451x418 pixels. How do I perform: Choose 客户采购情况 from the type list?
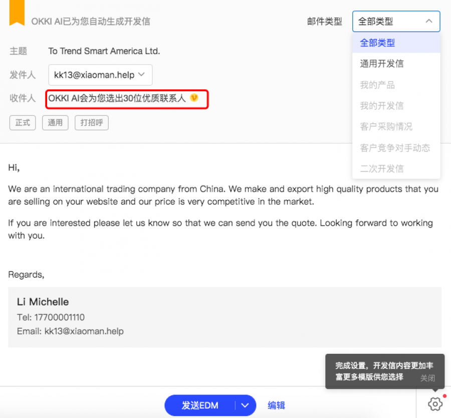pos(396,126)
